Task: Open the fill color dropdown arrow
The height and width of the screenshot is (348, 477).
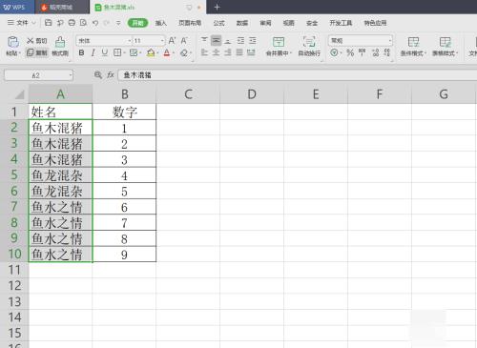Action: coord(157,53)
